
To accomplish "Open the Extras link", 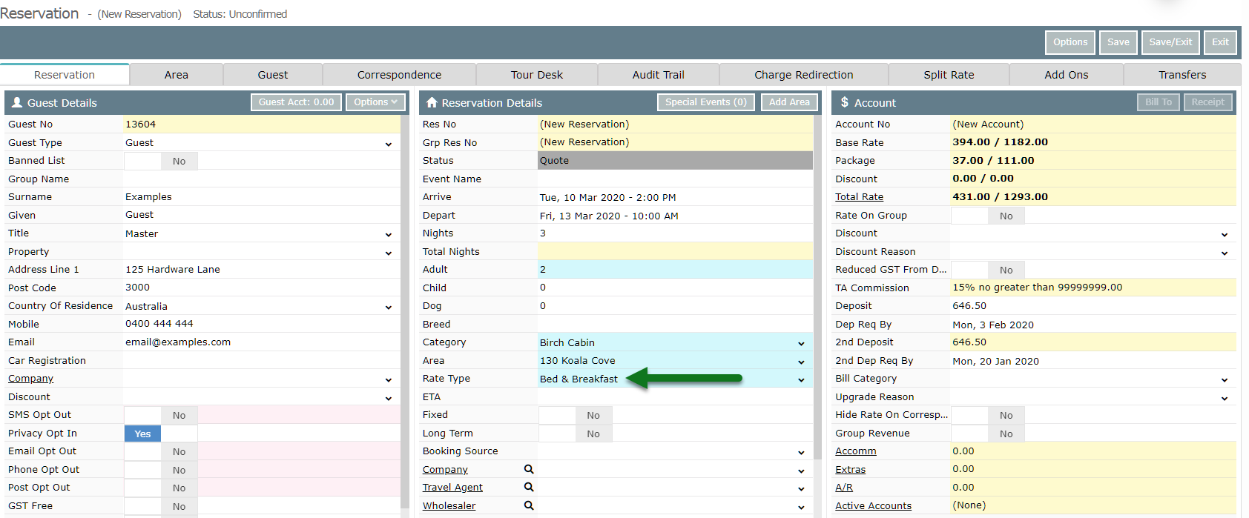I will coord(851,470).
